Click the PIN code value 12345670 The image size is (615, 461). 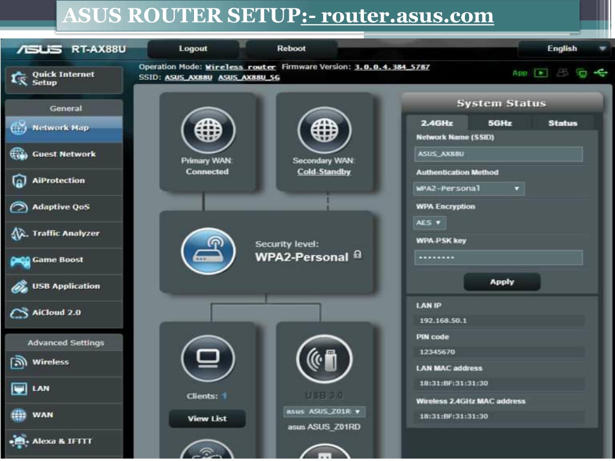(437, 352)
